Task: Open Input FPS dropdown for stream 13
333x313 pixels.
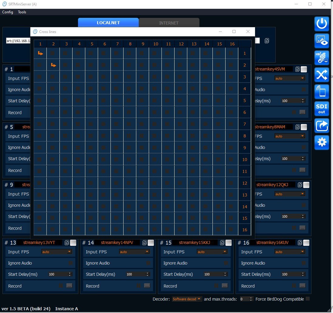Action: tap(57, 252)
